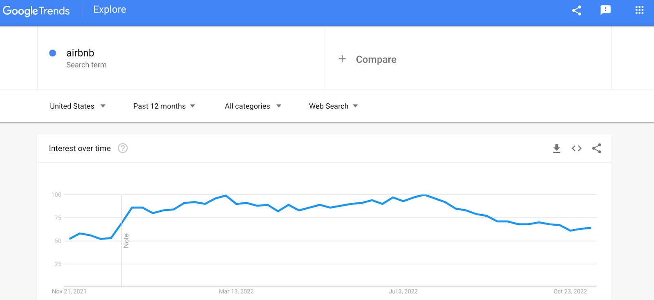Click the blue color dot beside airbnb
654x300 pixels.
click(x=53, y=53)
